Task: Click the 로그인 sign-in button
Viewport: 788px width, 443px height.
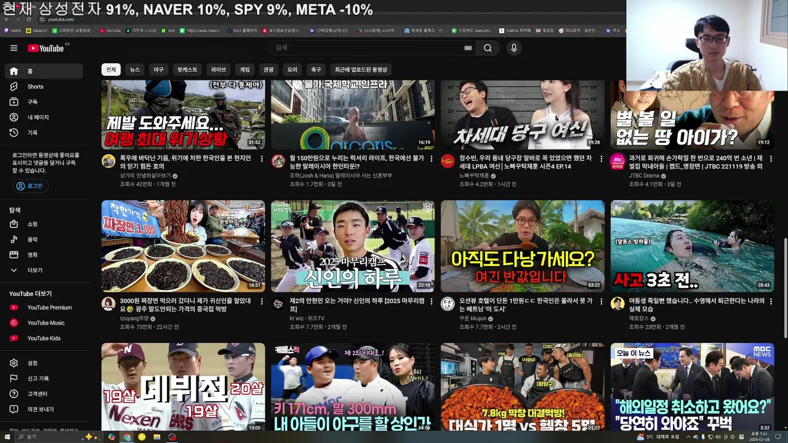Action: coord(30,186)
